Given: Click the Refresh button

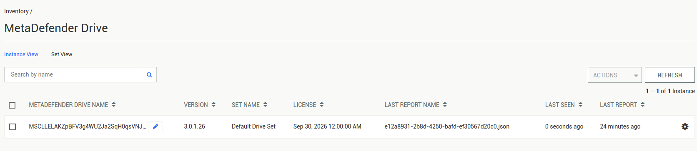Looking at the screenshot, I should point(670,75).
